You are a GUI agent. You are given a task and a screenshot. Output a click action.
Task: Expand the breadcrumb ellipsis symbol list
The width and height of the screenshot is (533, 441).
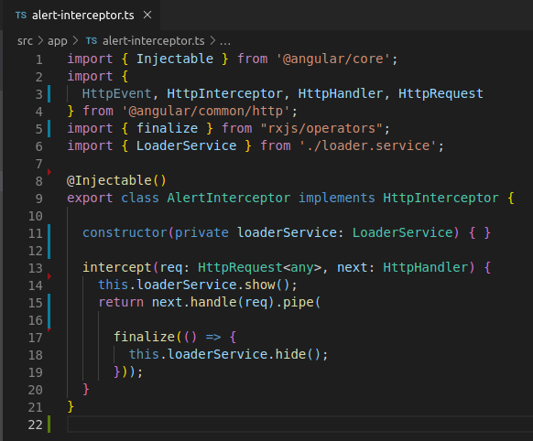(225, 41)
